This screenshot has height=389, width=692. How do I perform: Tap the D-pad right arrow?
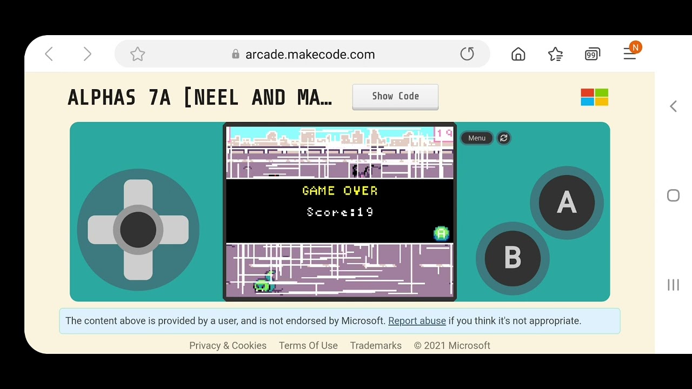pos(174,230)
